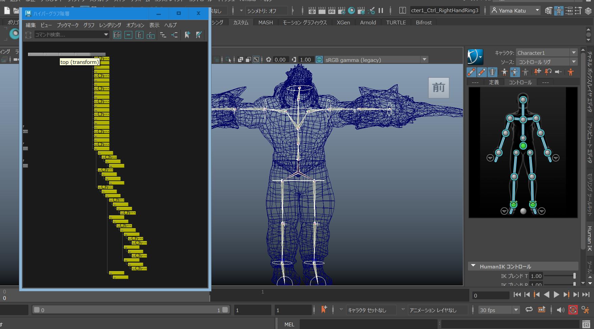This screenshot has width=594, height=329.
Task: Click HumanIK Pin Rotate icon
Action: 548,72
